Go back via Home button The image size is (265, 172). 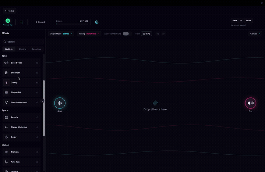(10, 11)
